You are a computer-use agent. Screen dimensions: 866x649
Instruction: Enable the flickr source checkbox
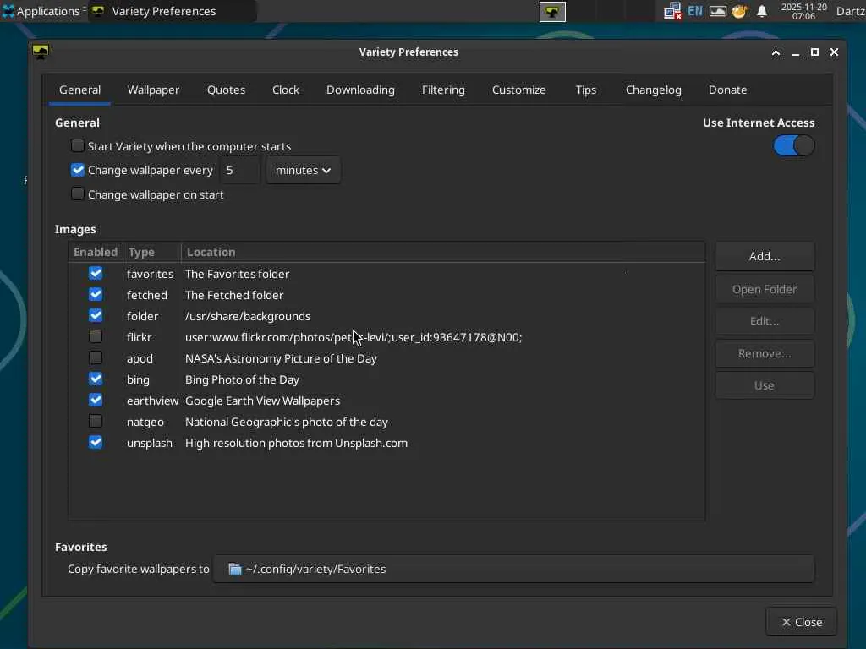coord(96,336)
